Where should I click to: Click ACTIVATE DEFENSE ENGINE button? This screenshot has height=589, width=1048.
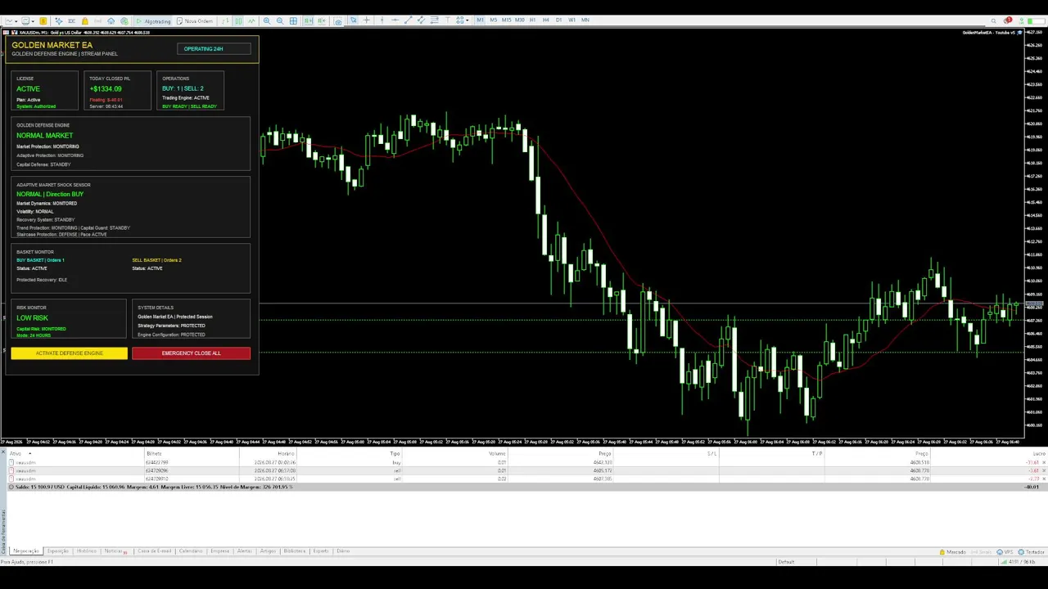(x=70, y=353)
